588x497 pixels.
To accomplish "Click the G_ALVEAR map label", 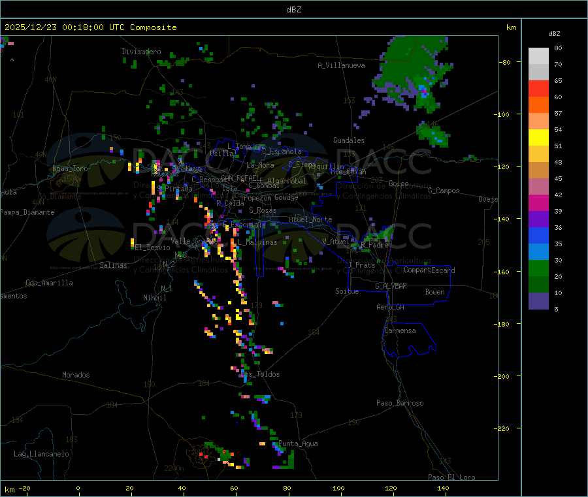I will (391, 286).
